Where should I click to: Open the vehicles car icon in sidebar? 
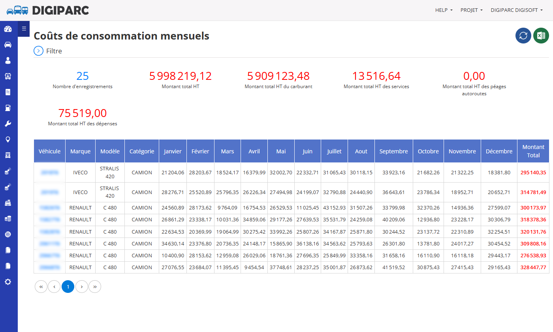click(x=8, y=45)
